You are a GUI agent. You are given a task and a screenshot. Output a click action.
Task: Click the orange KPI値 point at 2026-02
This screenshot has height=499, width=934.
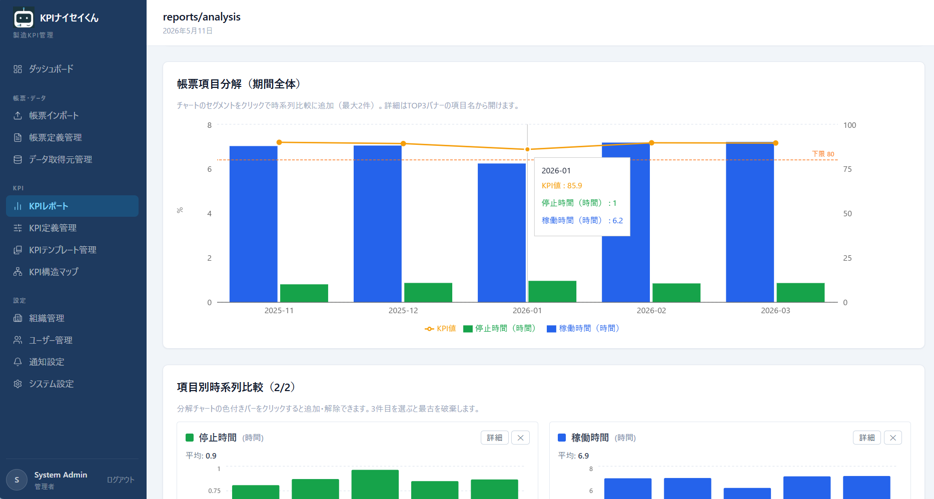tap(651, 143)
